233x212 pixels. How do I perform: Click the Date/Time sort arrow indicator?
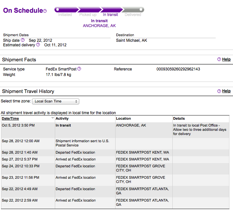(53, 118)
